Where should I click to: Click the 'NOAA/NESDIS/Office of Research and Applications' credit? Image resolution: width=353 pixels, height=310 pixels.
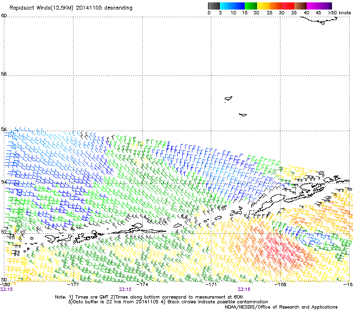coord(281,307)
